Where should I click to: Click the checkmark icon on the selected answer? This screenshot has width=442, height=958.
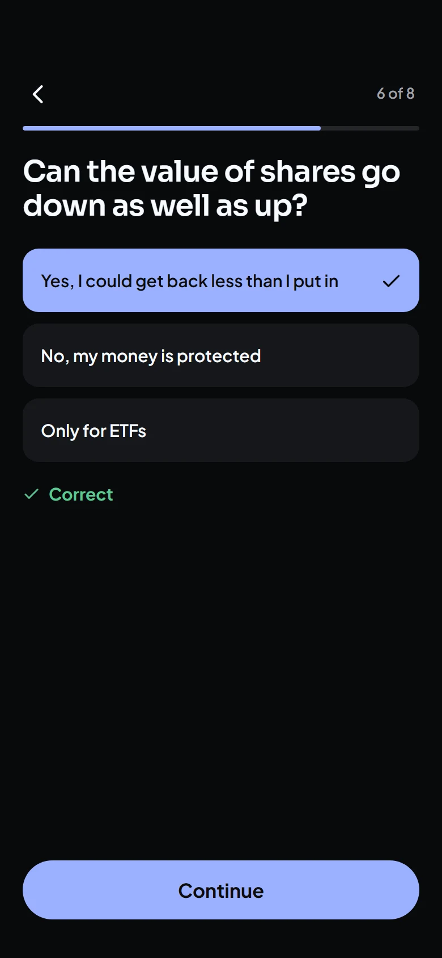click(x=391, y=281)
